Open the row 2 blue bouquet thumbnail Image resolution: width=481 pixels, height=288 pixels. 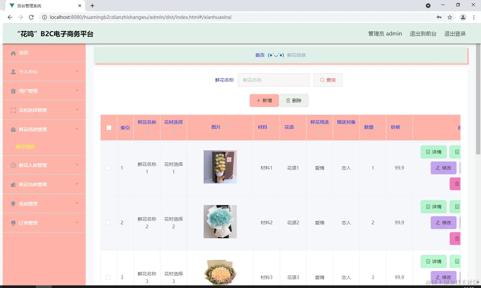click(220, 222)
